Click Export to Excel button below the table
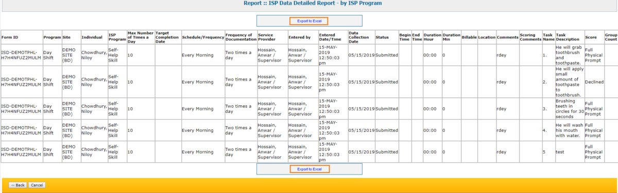This screenshot has width=618, height=193. 309,169
